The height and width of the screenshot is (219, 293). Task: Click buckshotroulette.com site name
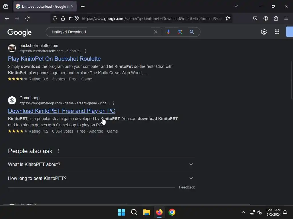coord(39,46)
